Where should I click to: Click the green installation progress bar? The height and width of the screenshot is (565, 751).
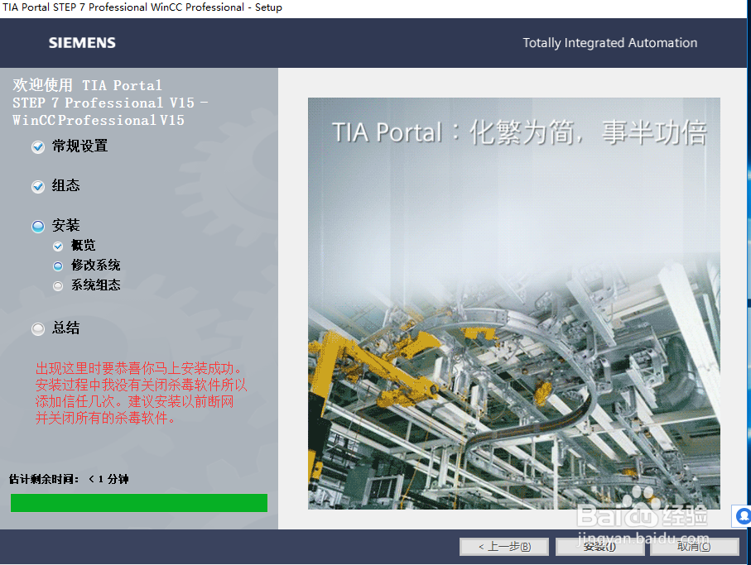point(139,503)
